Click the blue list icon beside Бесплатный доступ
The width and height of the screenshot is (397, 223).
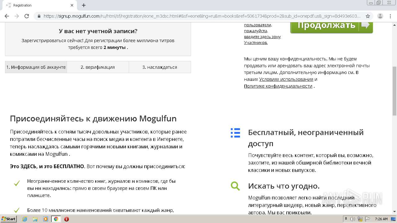pyautogui.click(x=235, y=133)
